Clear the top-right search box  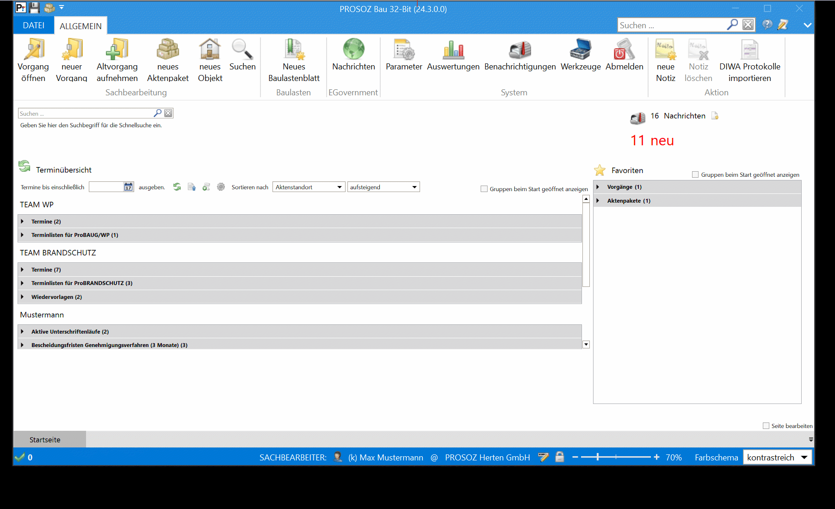click(748, 25)
